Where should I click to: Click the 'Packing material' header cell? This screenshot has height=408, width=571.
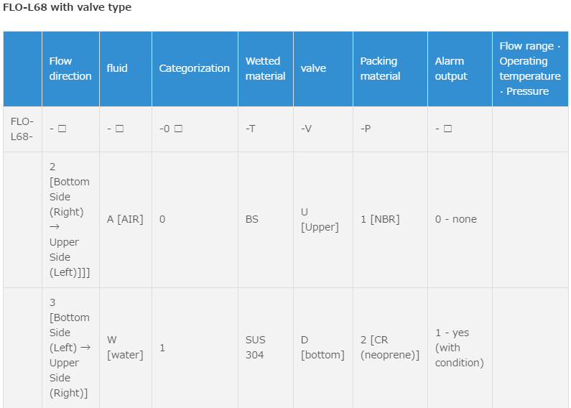[379, 69]
